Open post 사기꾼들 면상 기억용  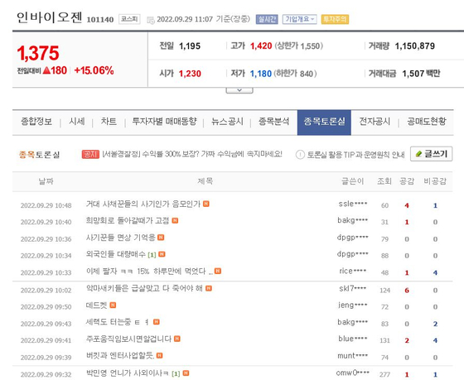tap(120, 238)
